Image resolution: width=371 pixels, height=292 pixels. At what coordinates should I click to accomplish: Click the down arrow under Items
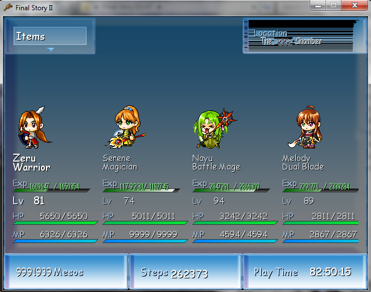pyautogui.click(x=50, y=50)
